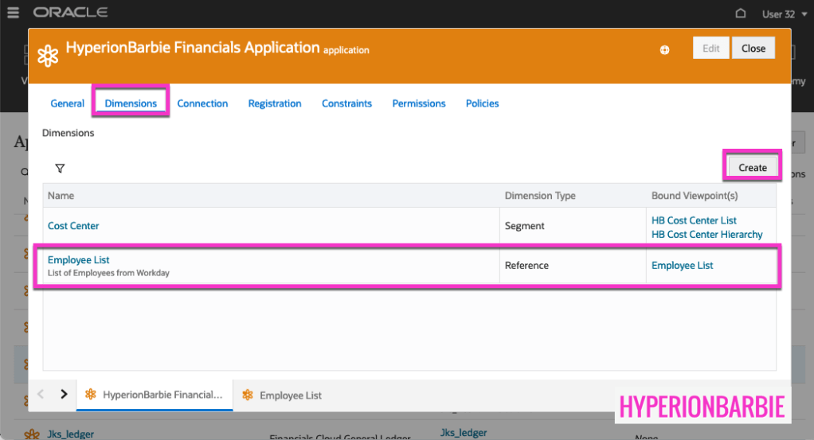Click the Dimension Type column header
The width and height of the screenshot is (814, 440).
(x=540, y=196)
